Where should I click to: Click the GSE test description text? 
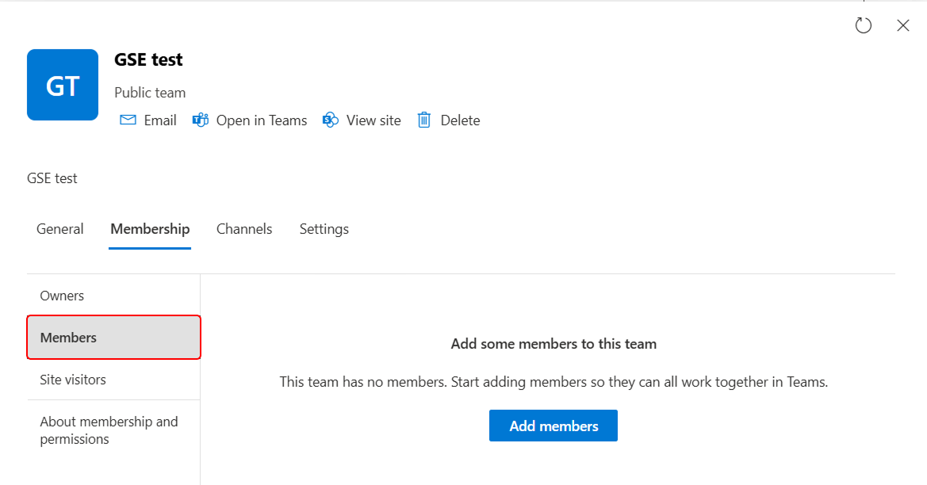point(52,178)
